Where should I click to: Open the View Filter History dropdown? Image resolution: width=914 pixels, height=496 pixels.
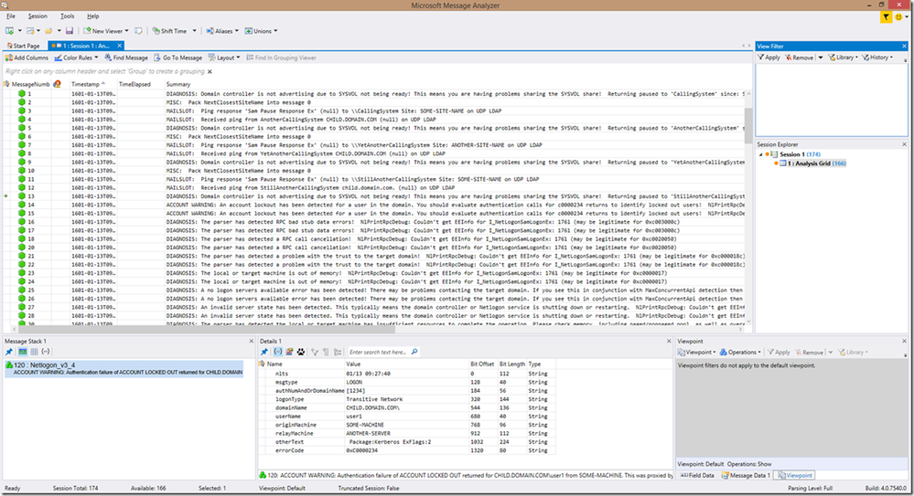click(x=877, y=58)
